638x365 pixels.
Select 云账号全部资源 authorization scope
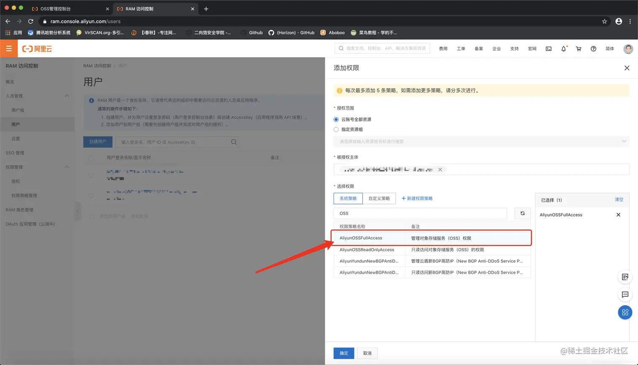[336, 119]
